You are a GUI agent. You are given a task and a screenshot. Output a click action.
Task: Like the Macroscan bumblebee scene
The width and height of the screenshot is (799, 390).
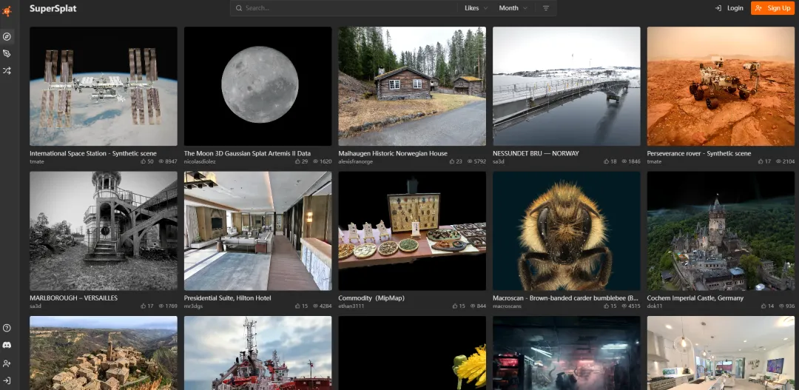tap(607, 306)
